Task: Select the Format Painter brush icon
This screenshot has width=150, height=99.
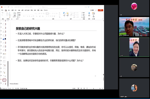Action: click(x=10, y=17)
